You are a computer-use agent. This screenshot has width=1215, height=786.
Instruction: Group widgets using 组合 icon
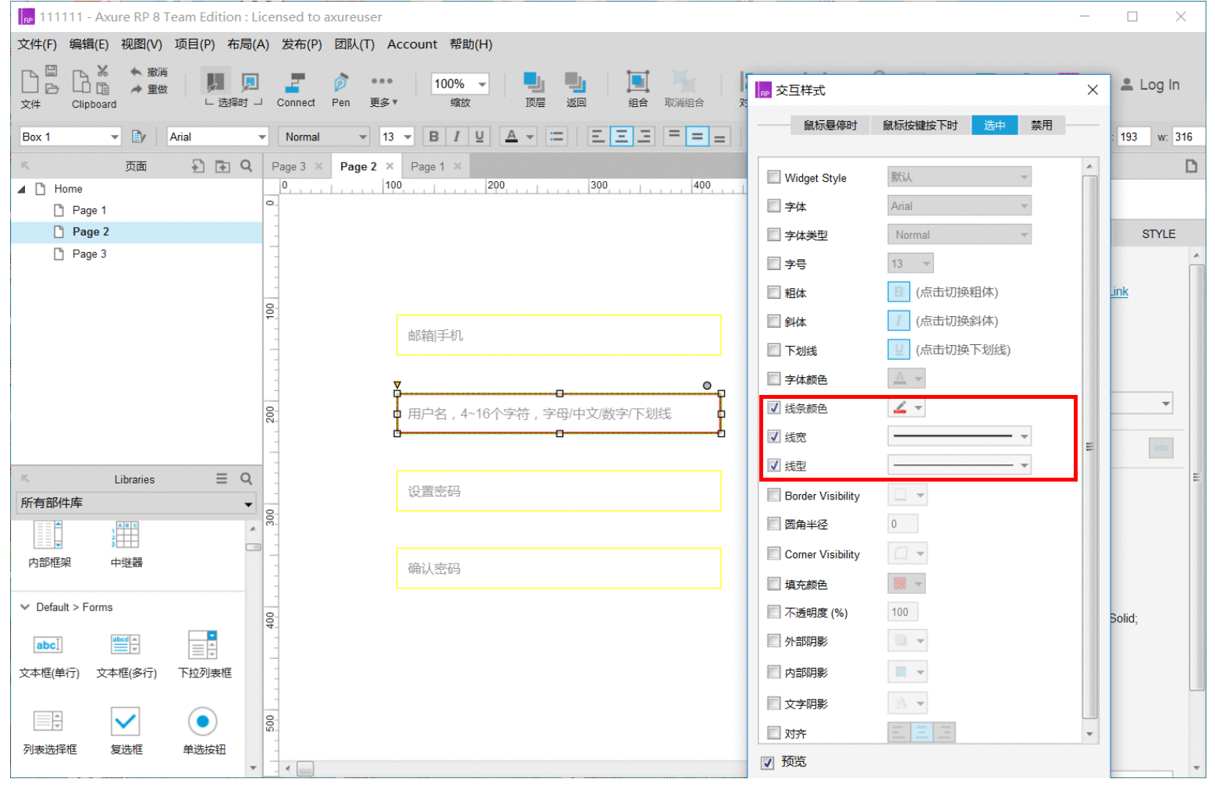click(638, 82)
